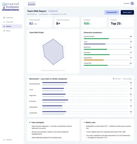Open the user avatar next to Hi, Sarah
137x144 pixels.
tap(132, 3)
